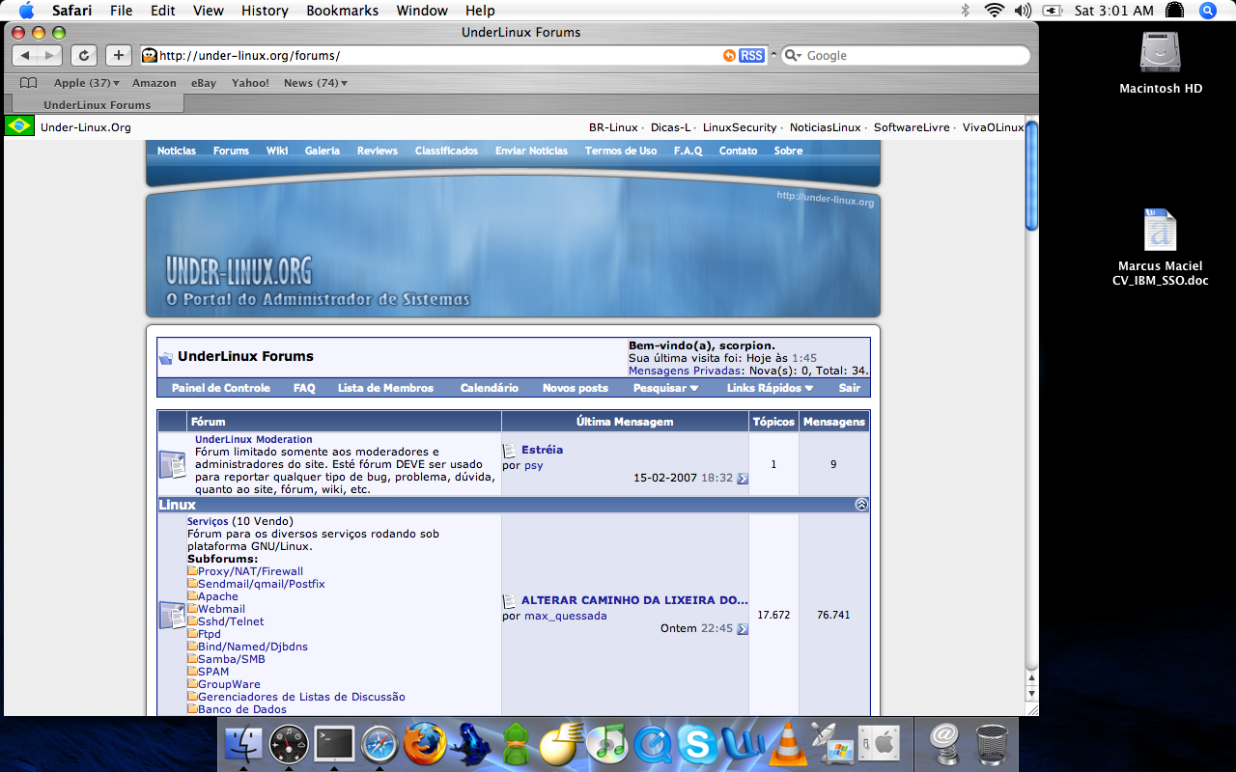Expand the Links Rápidos dropdown menu

click(770, 388)
